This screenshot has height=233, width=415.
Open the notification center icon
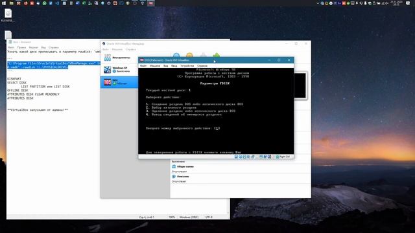point(408,3)
